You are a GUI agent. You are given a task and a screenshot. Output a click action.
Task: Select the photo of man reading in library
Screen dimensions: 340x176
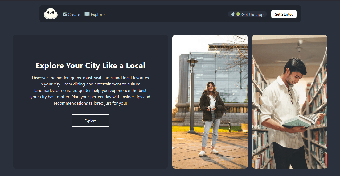click(x=290, y=101)
